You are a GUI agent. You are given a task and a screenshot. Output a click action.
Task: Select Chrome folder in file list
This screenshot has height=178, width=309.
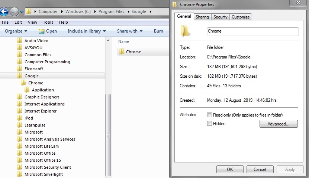(143, 52)
